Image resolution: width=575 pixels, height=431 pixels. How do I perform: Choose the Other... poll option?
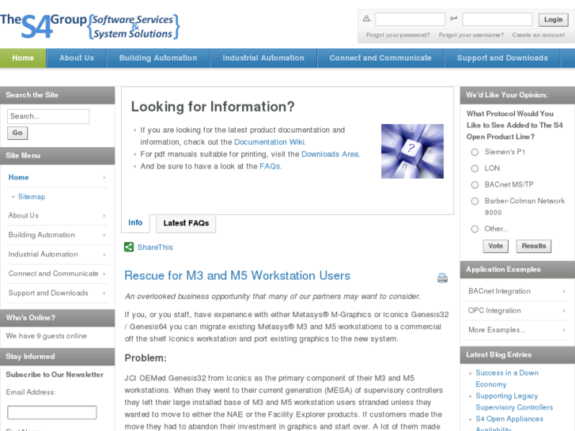[x=475, y=229]
